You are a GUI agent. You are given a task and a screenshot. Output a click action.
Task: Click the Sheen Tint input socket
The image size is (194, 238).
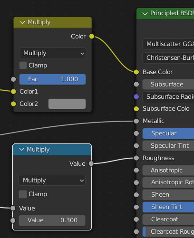click(136, 207)
